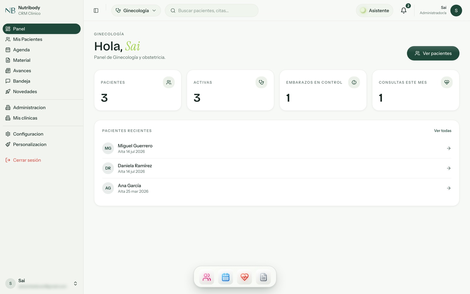The width and height of the screenshot is (470, 294).
Task: Open Daniela Ramírez patient row
Action: [x=277, y=168]
